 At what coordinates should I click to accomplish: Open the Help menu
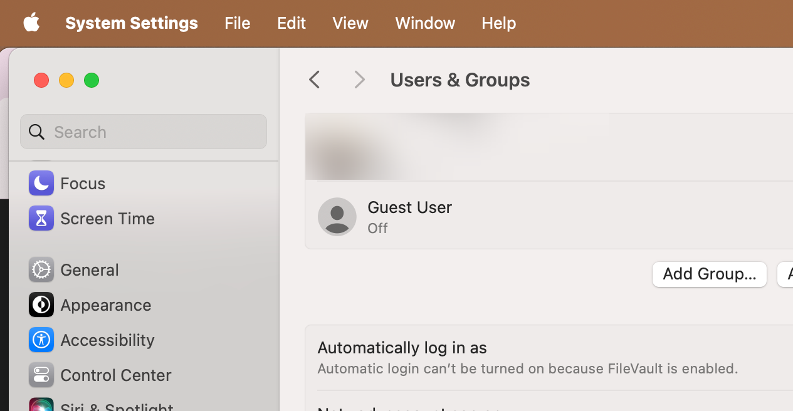(499, 23)
